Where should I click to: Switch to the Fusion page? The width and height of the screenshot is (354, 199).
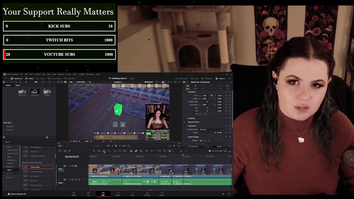[118, 193]
